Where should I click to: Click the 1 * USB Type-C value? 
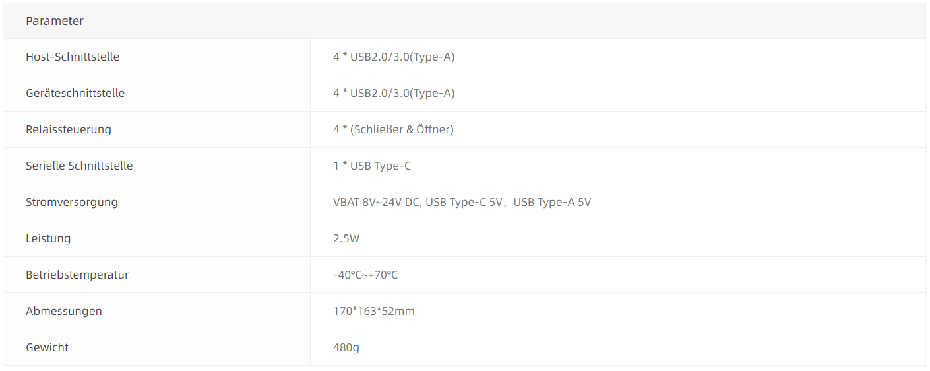click(372, 166)
